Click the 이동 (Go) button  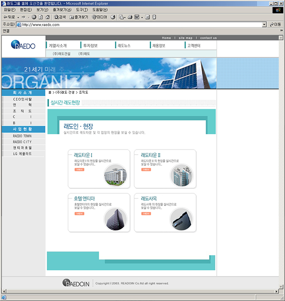[x=275, y=25]
